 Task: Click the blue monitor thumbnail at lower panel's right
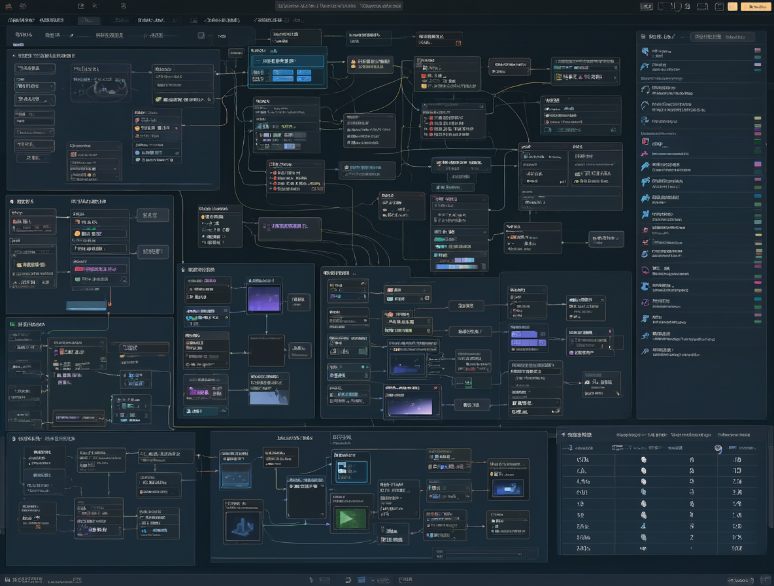point(508,489)
